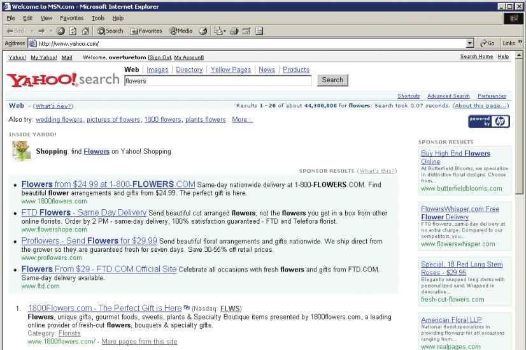Open the Favorites toolbar button
526x350 pixels.
tap(146, 31)
